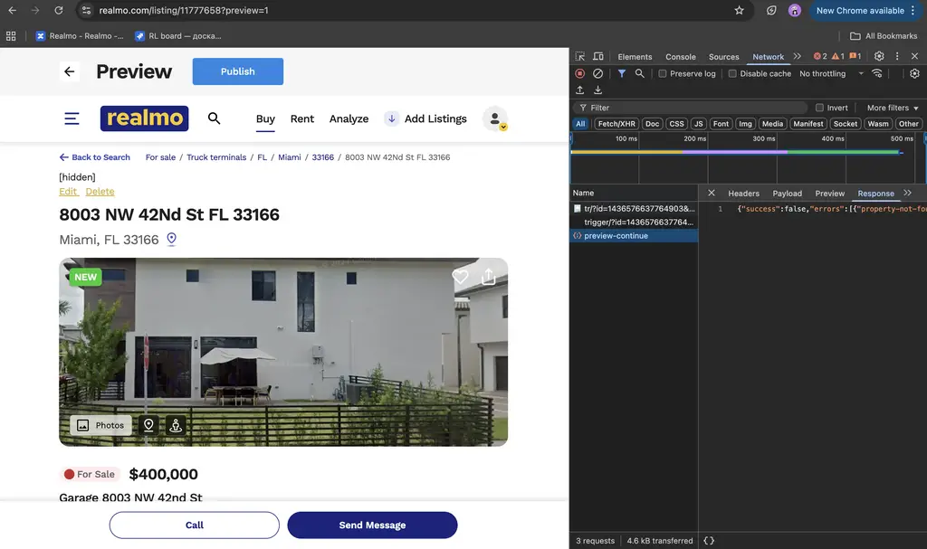The image size is (927, 549).
Task: Open the realmo hamburger menu
Action: pyautogui.click(x=72, y=118)
